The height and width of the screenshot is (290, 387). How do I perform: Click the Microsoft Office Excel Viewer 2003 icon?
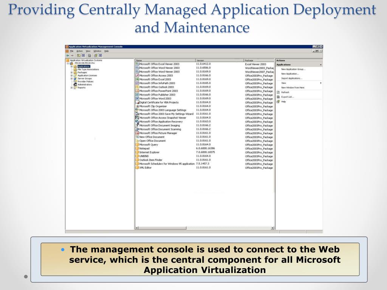[137, 64]
